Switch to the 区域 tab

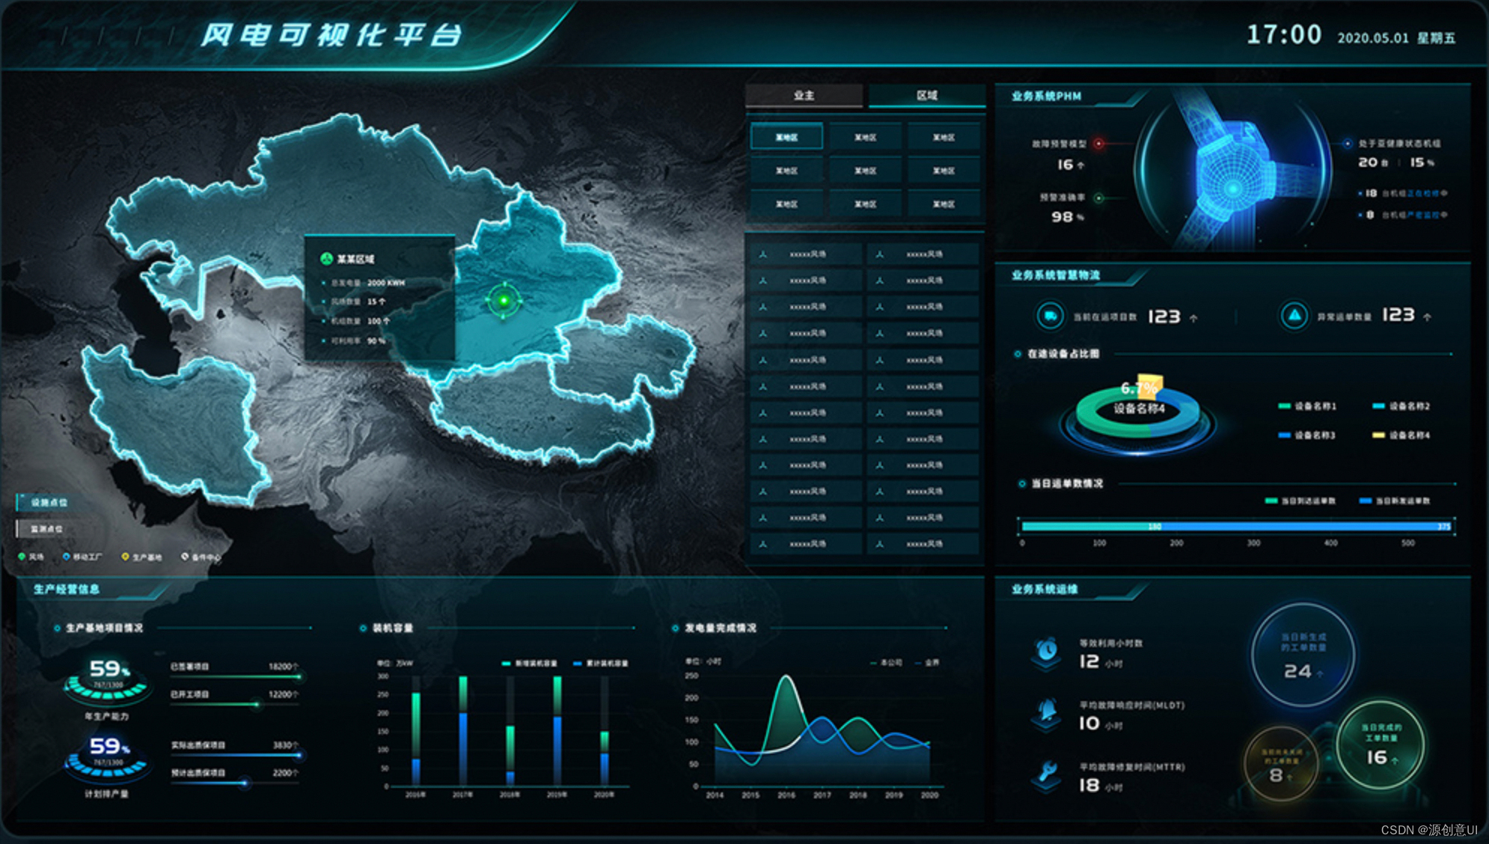926,96
